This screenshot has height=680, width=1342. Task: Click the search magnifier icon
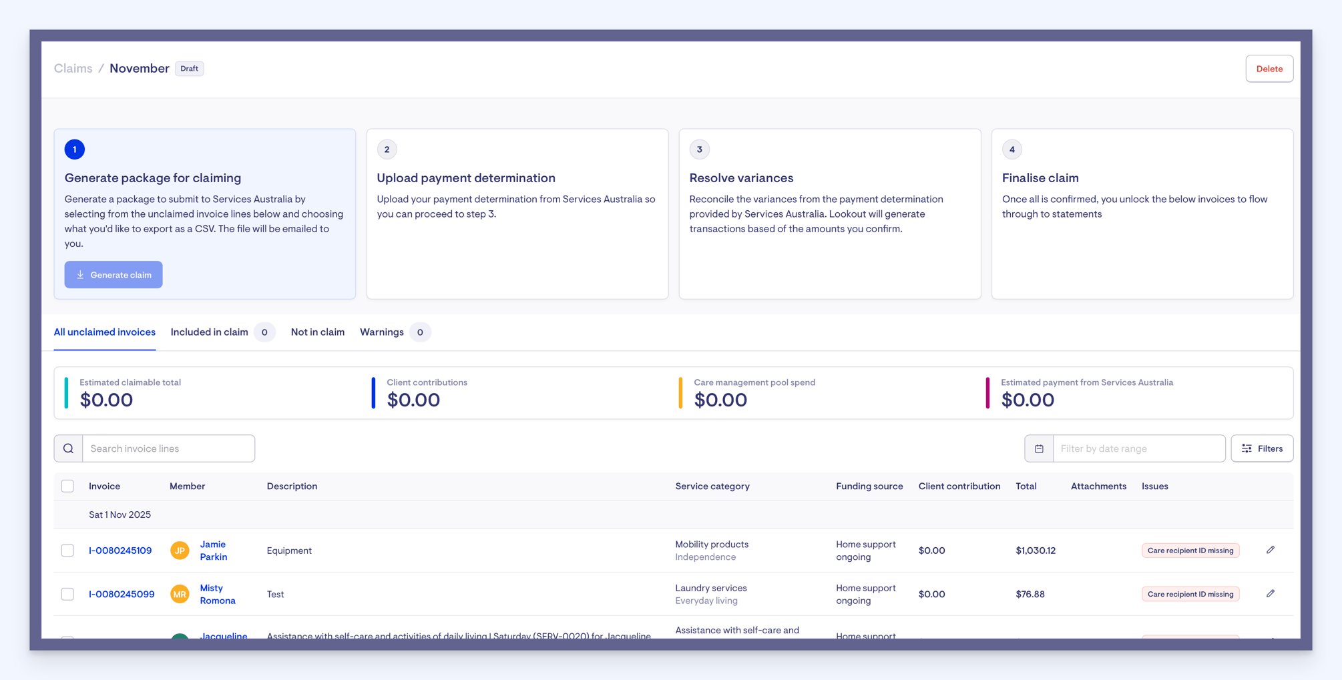[x=69, y=448]
